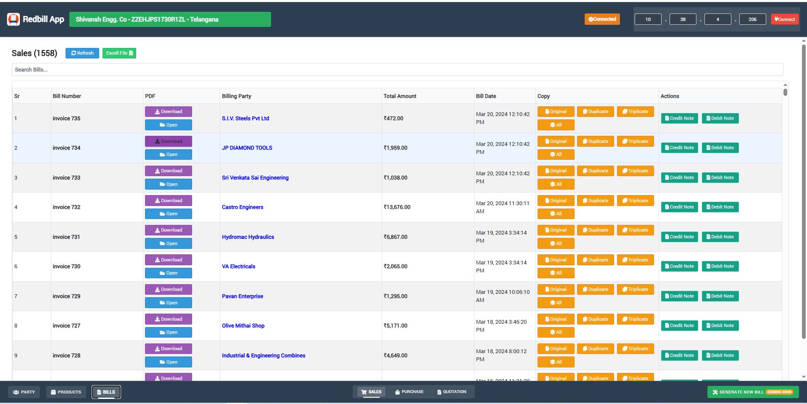Screen dimensions: 807x404
Task: Open PDF of invoice 733
Action: coord(168,184)
